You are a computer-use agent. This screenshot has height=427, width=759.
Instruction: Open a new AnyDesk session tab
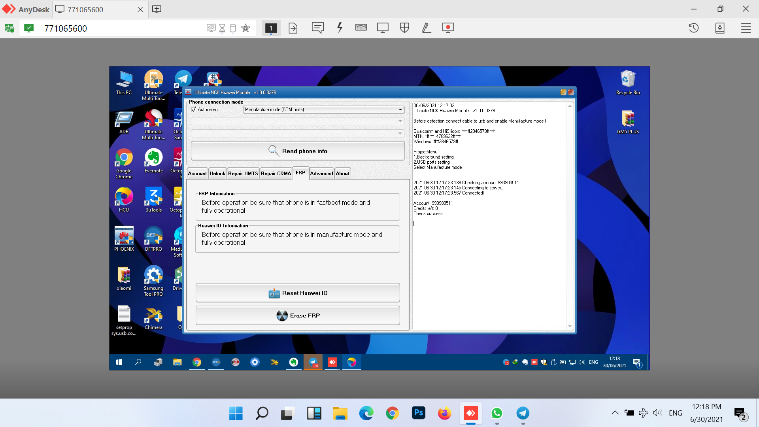point(157,9)
